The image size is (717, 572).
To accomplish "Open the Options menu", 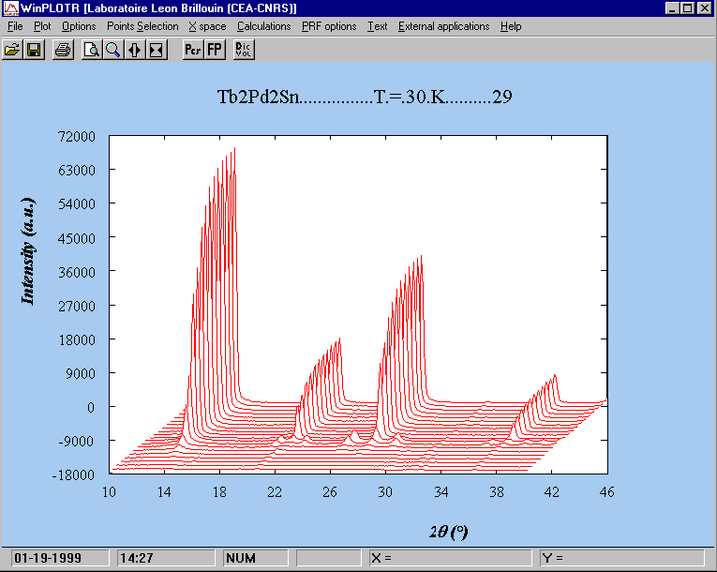I will pyautogui.click(x=79, y=26).
